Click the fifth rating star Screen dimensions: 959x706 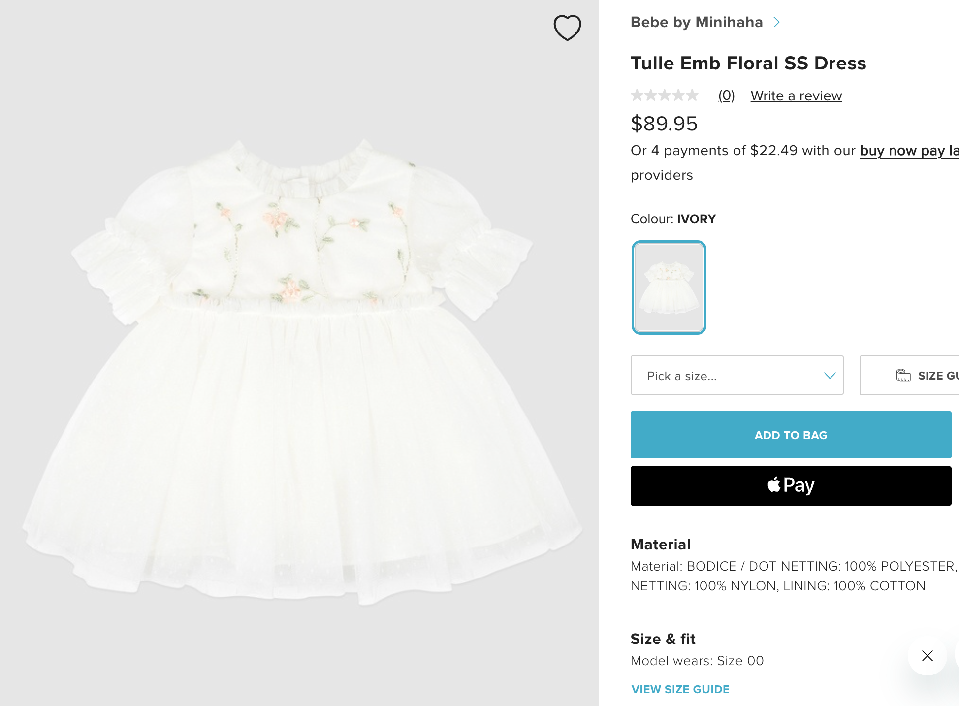[x=692, y=95]
